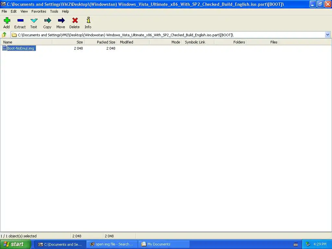The image size is (332, 249).
Task: Click the 4:29 PM clock
Action: tap(320, 244)
